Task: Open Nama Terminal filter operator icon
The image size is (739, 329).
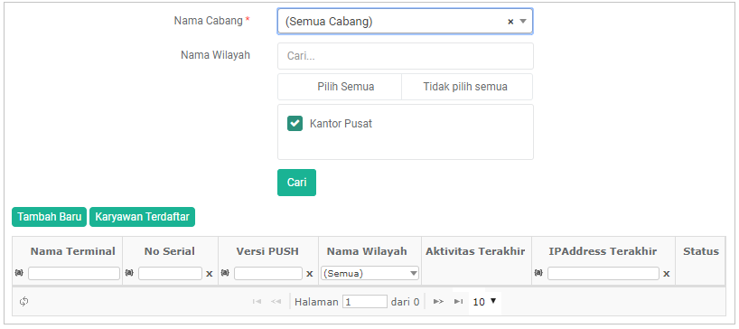Action: point(19,272)
